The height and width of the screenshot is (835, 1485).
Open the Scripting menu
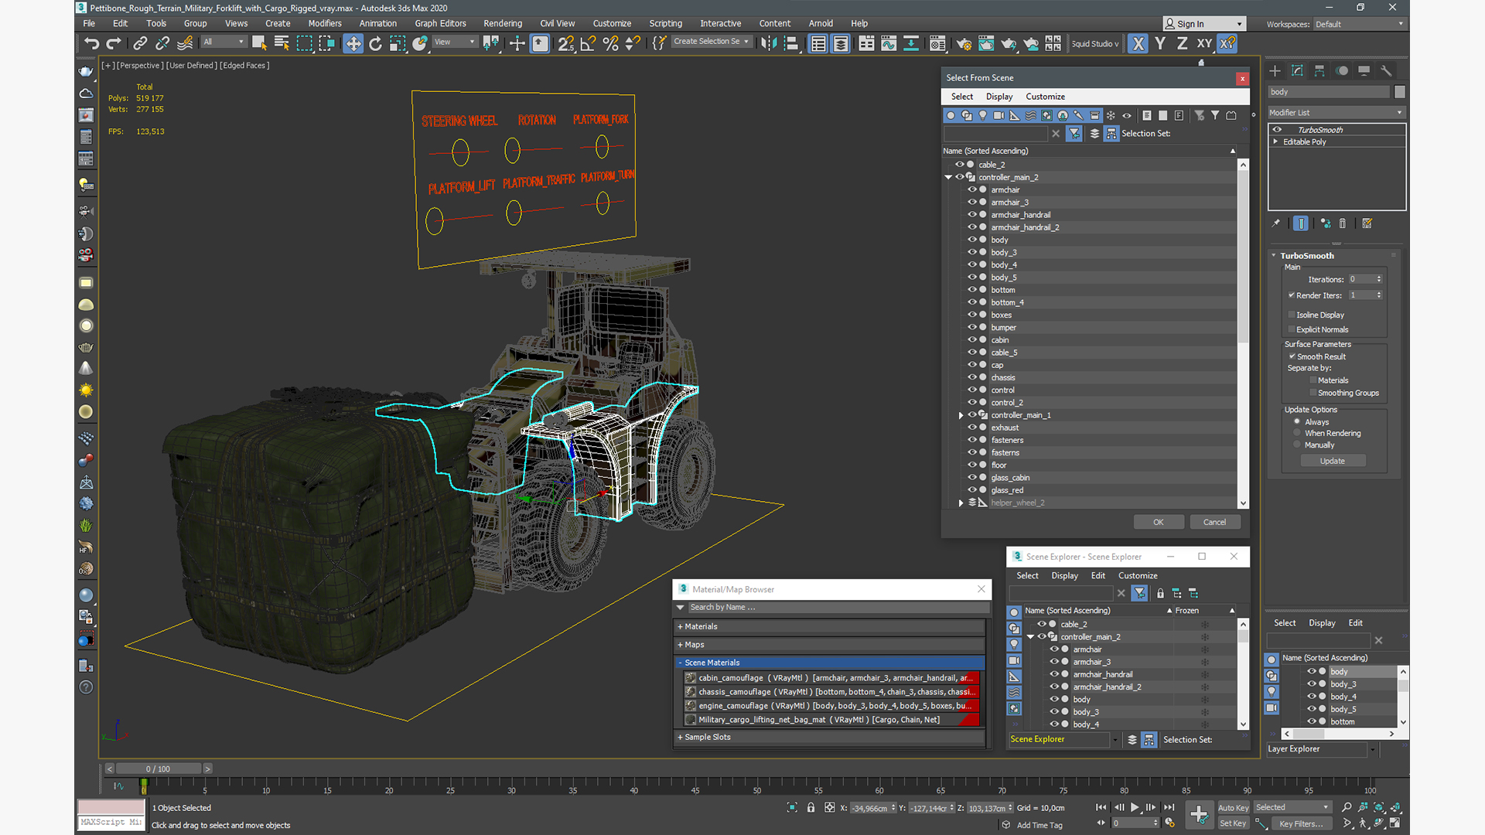click(665, 23)
